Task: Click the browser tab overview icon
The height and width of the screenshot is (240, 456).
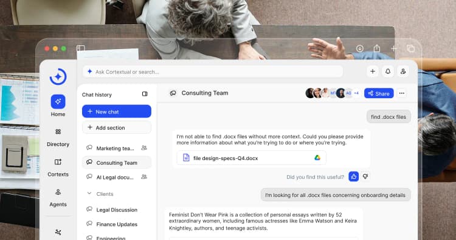Action: (410, 48)
